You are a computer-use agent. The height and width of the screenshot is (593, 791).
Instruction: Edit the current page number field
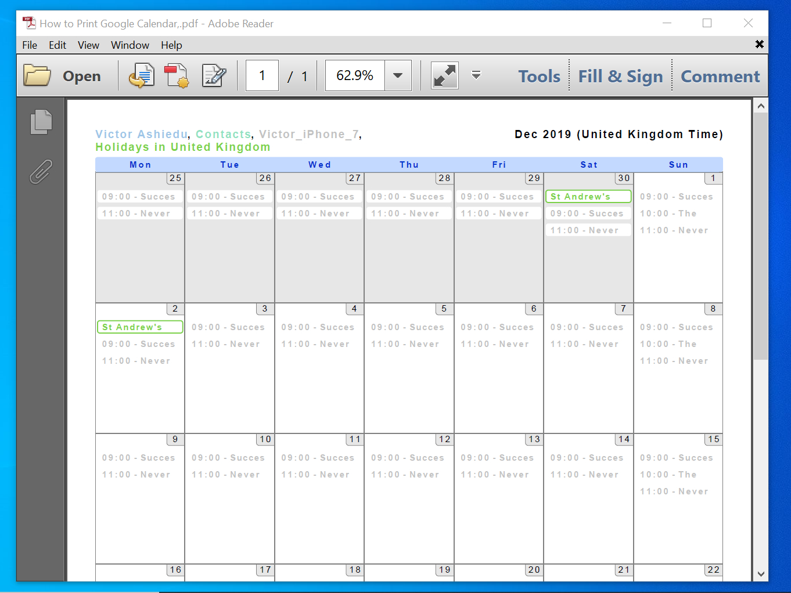click(x=262, y=75)
